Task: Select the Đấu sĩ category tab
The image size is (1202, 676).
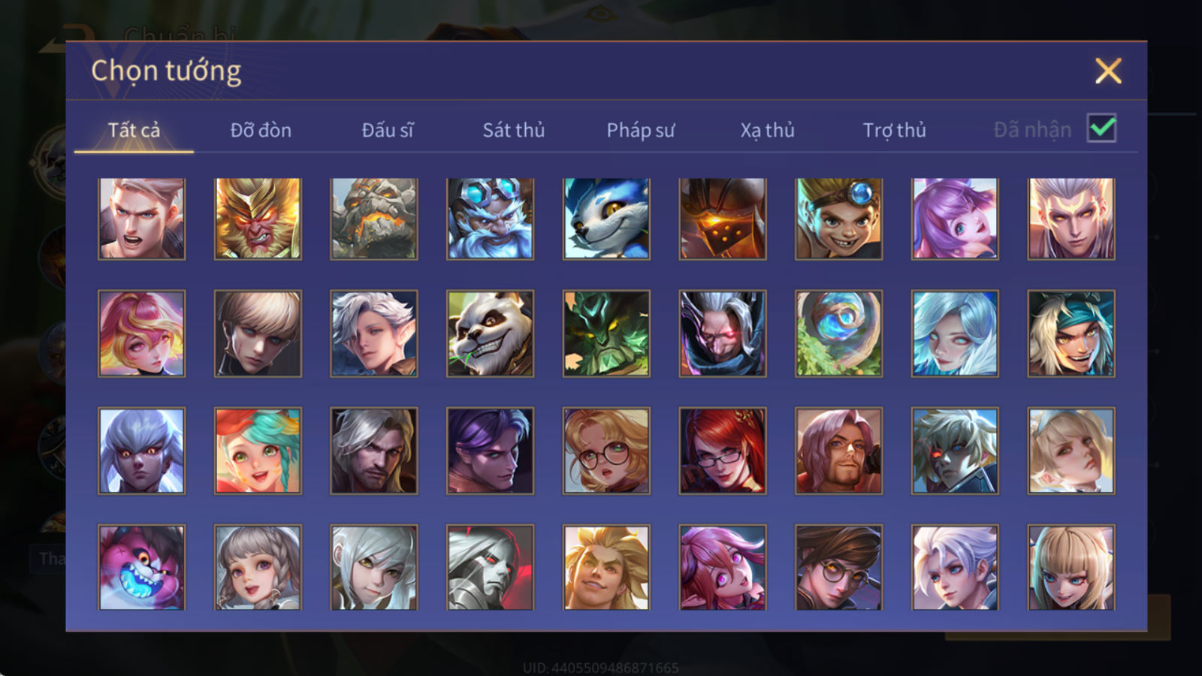Action: 388,130
